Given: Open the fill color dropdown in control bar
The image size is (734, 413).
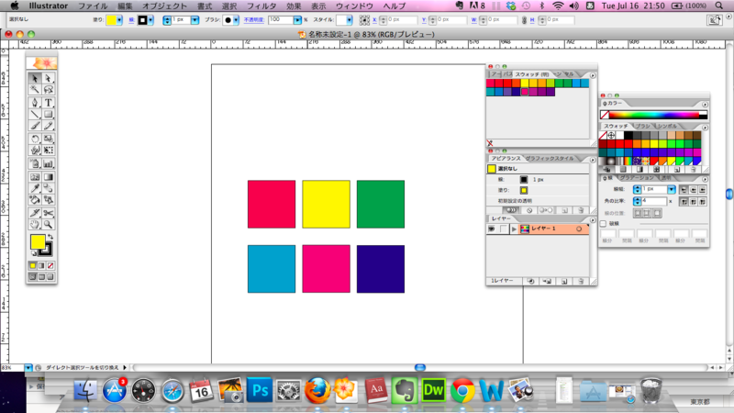Looking at the screenshot, I should tap(119, 20).
